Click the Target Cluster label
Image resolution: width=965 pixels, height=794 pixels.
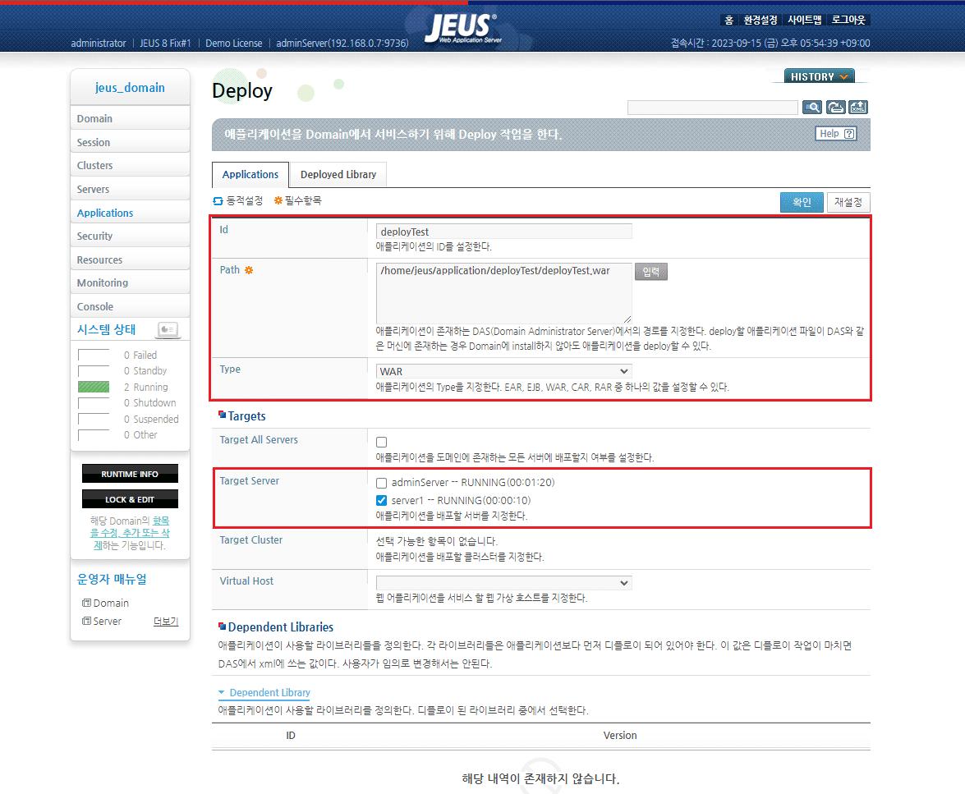251,539
